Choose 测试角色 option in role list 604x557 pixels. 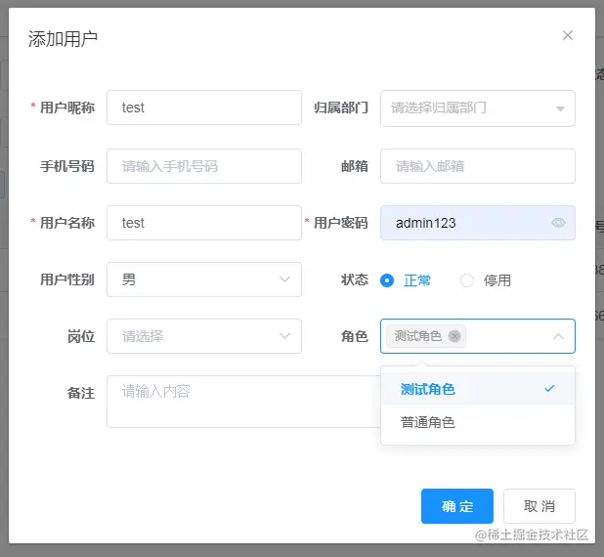click(478, 389)
